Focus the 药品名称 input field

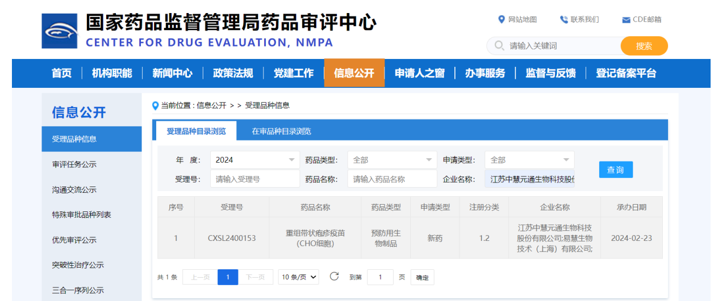[x=392, y=179]
